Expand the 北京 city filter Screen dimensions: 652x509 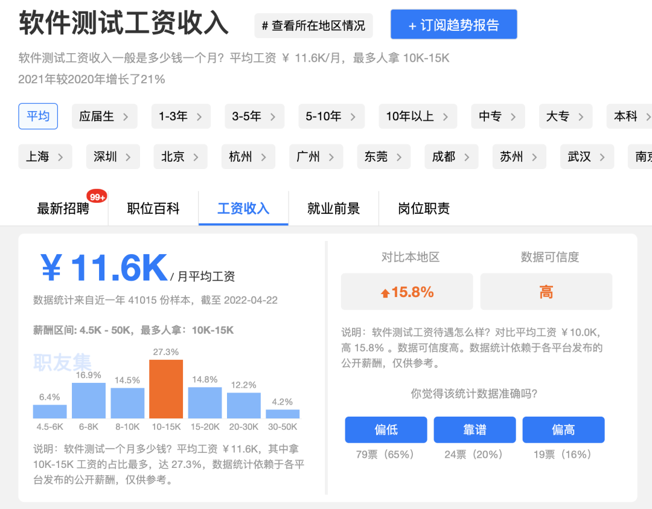(x=181, y=156)
